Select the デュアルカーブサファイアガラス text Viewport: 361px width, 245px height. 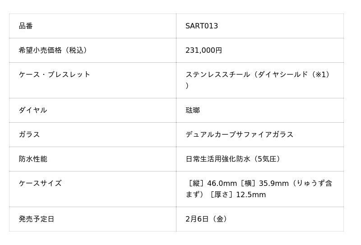(239, 135)
